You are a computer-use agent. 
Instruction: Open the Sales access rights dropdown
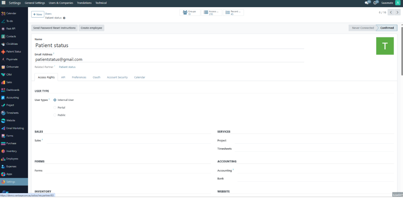tap(128, 141)
